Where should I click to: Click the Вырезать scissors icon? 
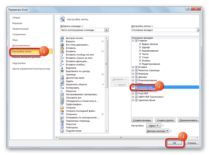coord(62,68)
